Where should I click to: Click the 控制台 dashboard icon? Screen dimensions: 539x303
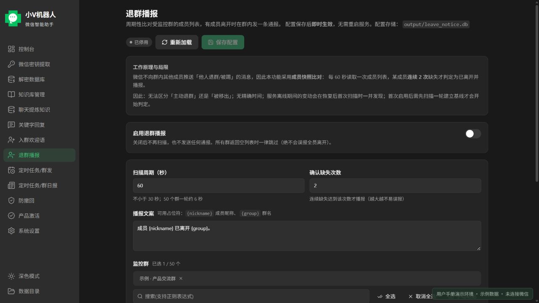11,49
